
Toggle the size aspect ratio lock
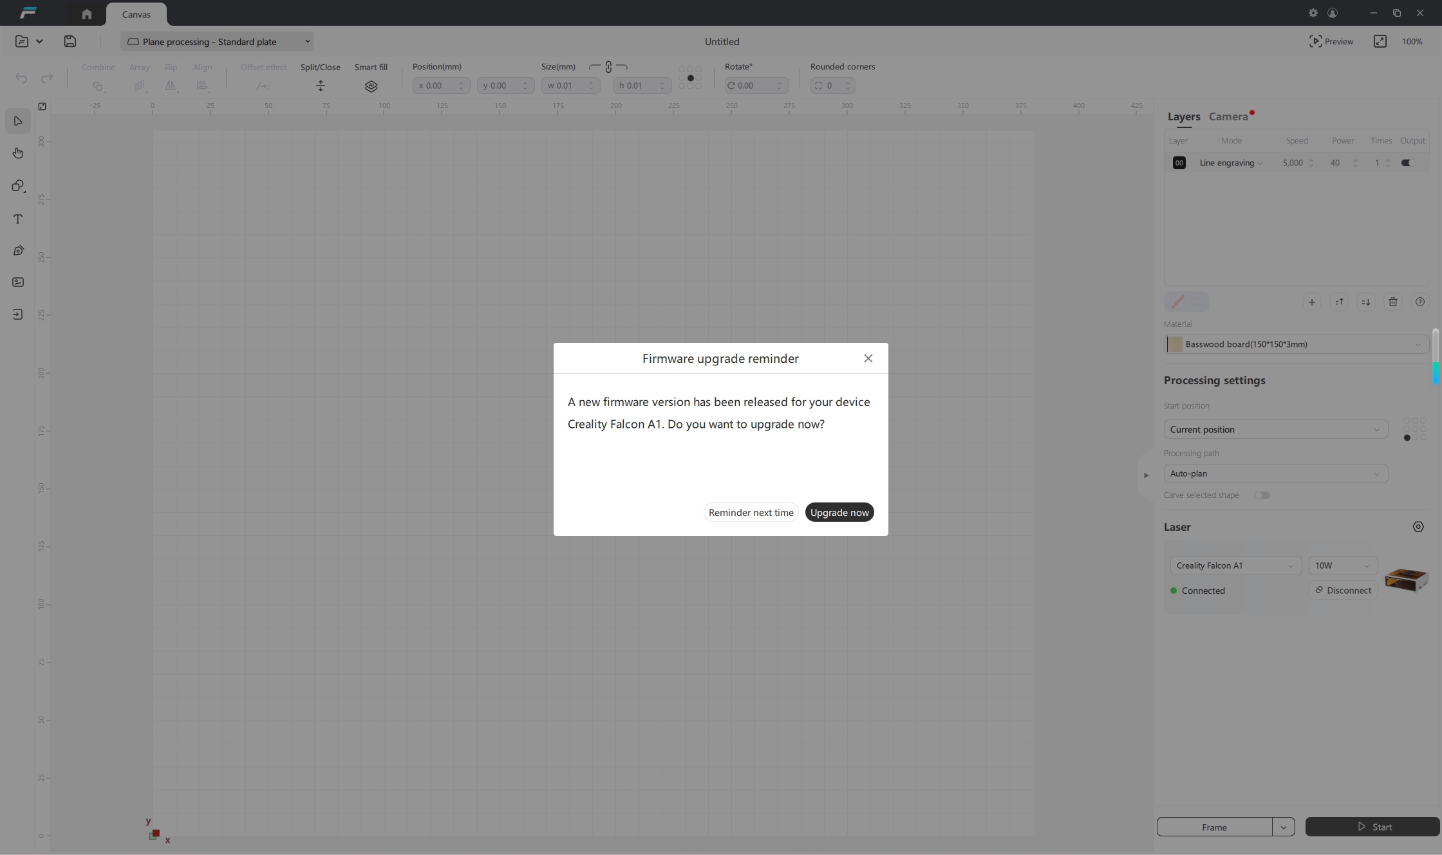click(608, 67)
